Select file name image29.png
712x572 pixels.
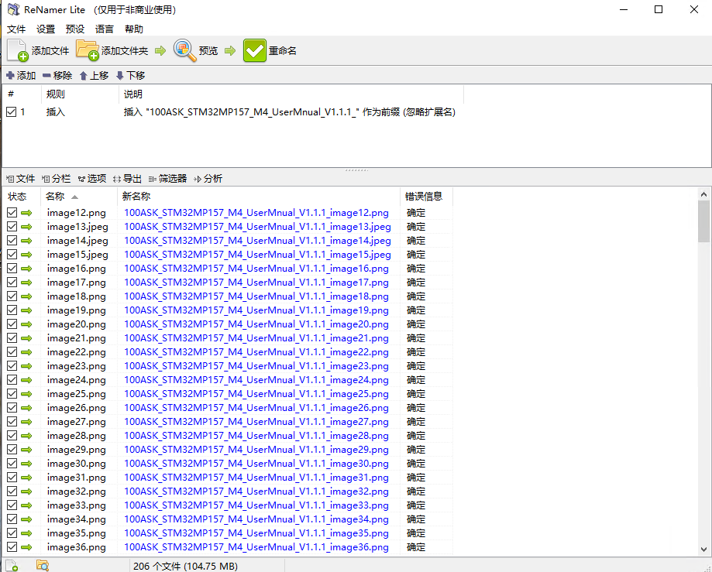click(x=76, y=450)
